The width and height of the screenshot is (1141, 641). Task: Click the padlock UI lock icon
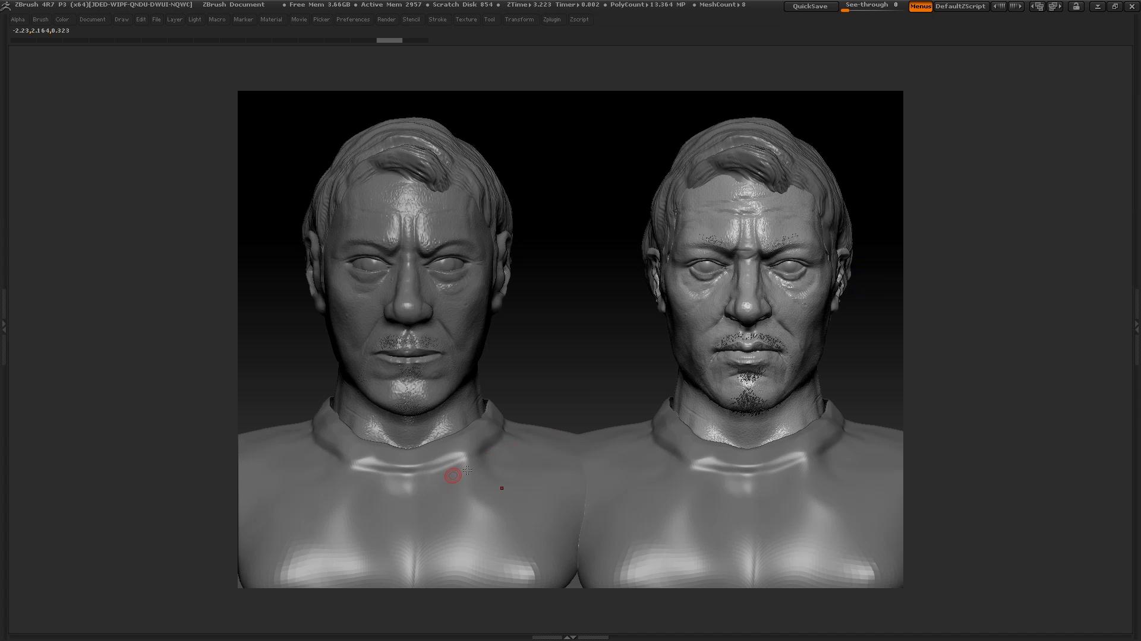(x=1076, y=7)
